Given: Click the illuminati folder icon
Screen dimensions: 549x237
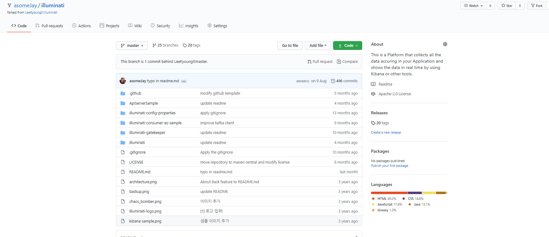Looking at the screenshot, I should tap(123, 143).
